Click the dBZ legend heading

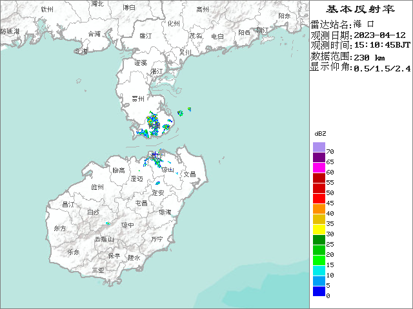(320, 134)
